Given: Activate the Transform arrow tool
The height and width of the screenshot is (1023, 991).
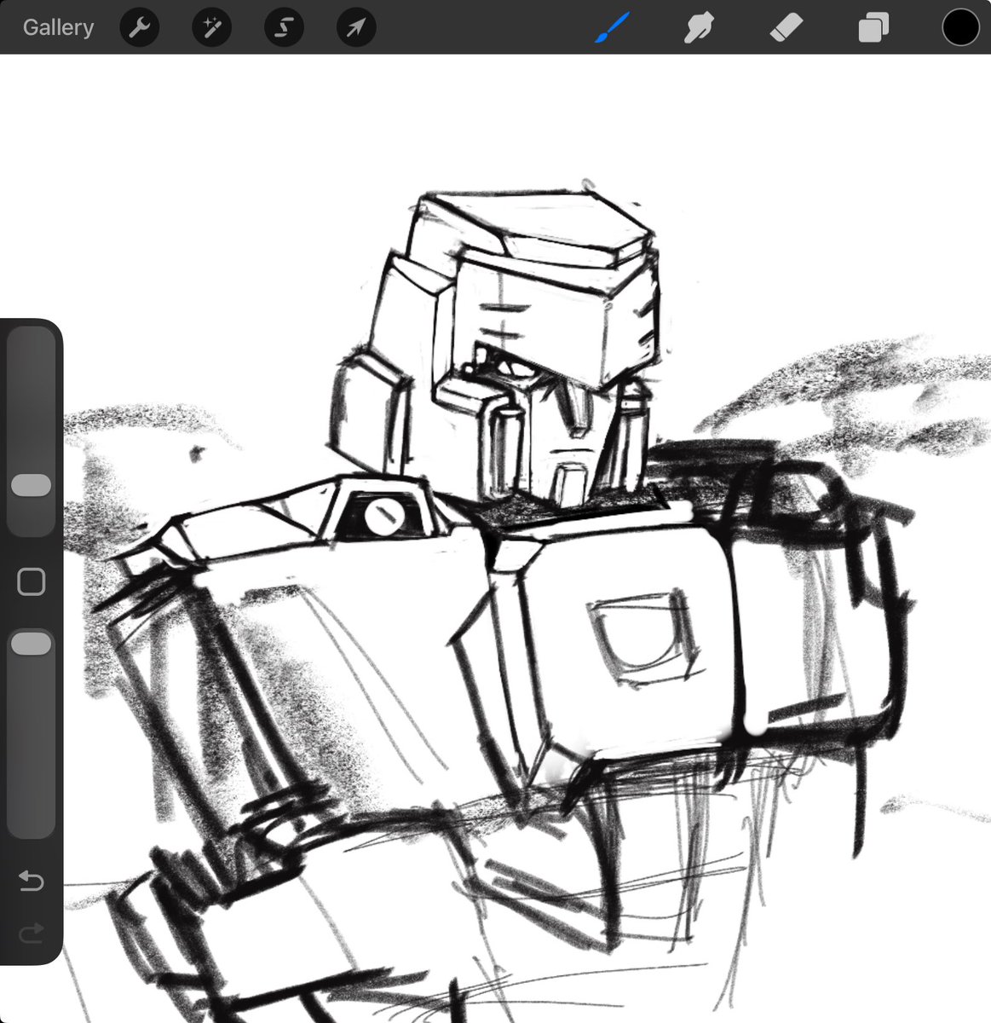Looking at the screenshot, I should pos(356,28).
